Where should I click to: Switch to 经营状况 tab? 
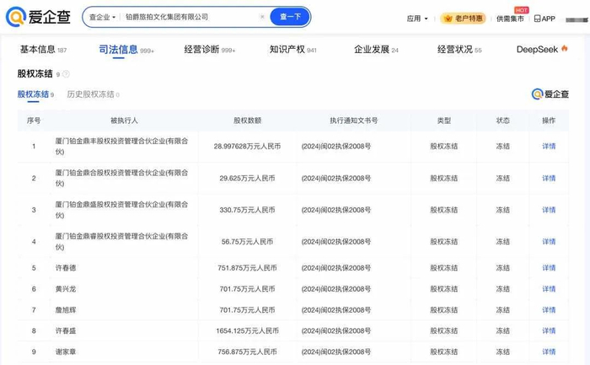pos(459,50)
